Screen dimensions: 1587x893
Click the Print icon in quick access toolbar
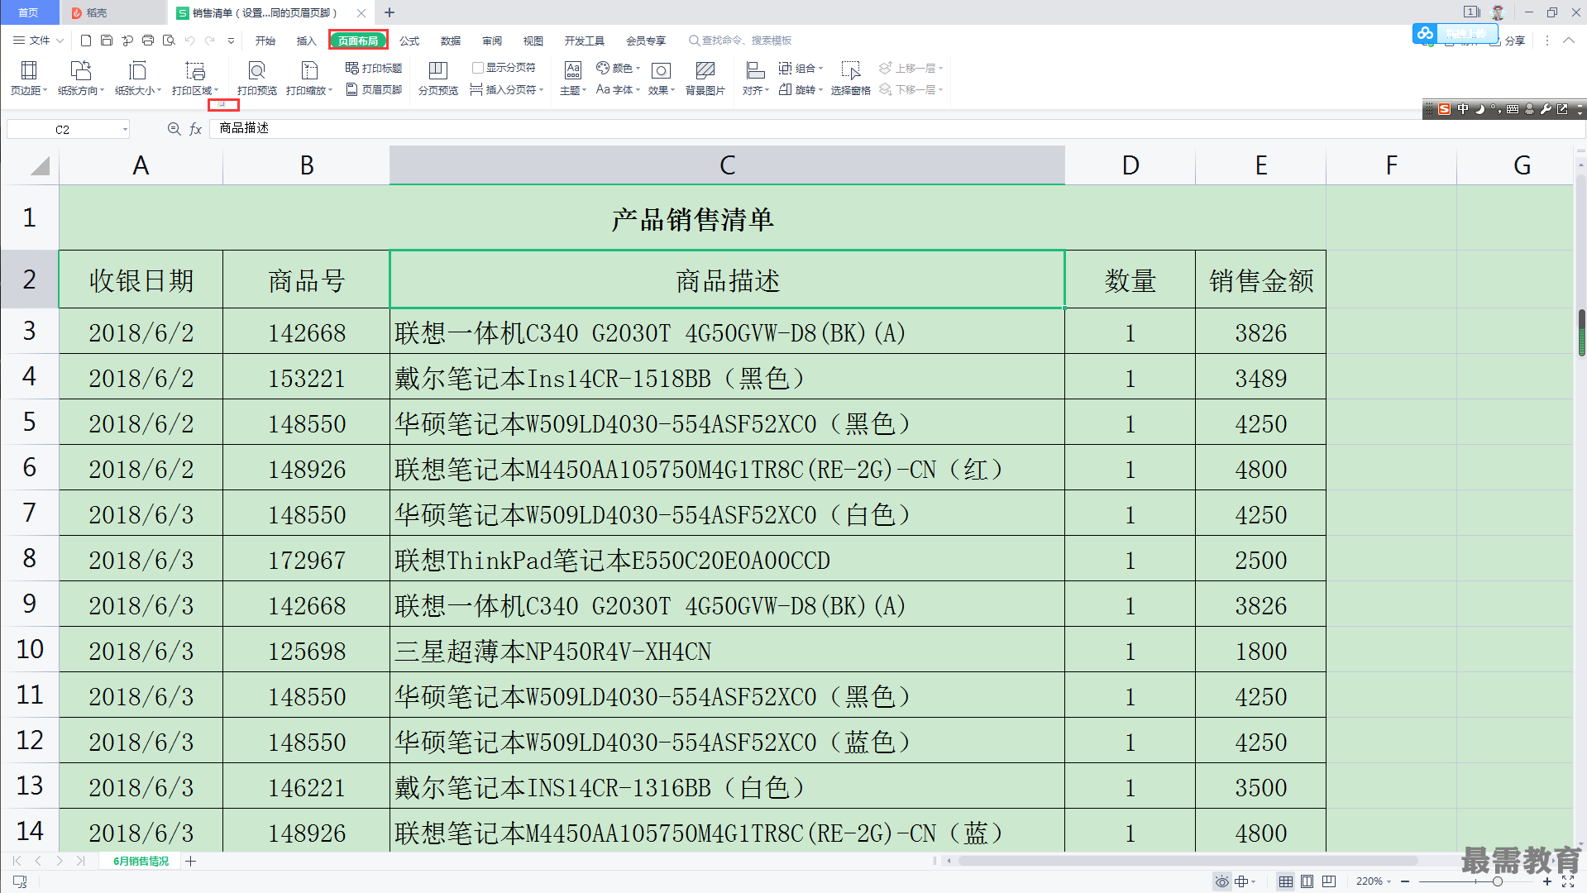[x=148, y=41]
